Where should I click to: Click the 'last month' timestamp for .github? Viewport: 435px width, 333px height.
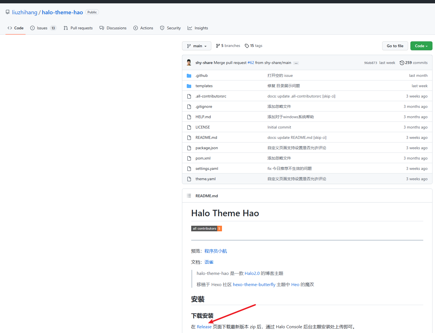(x=418, y=75)
